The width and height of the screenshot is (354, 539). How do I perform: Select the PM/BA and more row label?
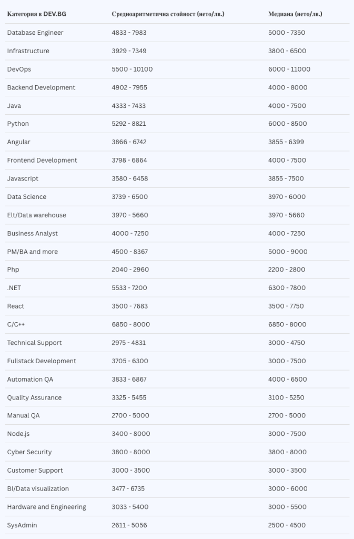coord(33,252)
